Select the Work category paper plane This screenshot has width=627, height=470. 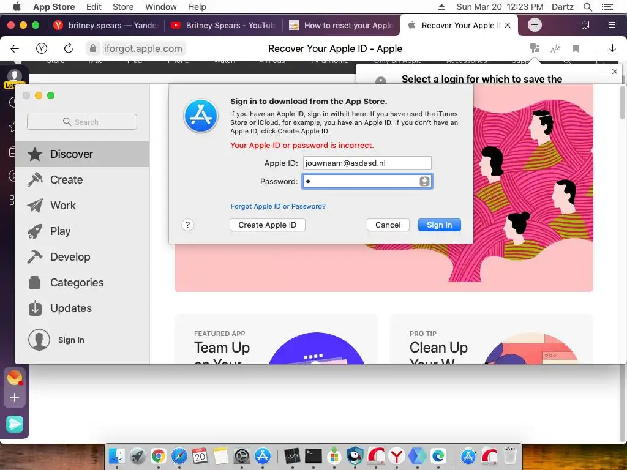pos(82,206)
